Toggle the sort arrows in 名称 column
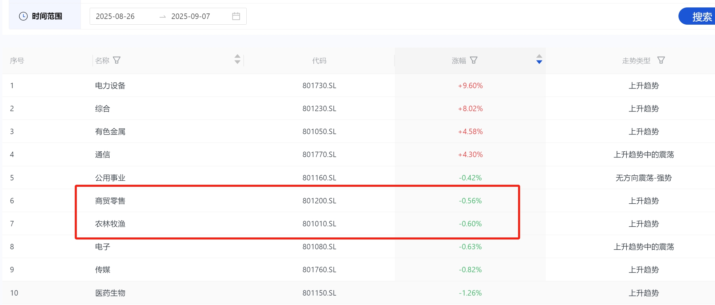This screenshot has width=715, height=305. point(237,59)
